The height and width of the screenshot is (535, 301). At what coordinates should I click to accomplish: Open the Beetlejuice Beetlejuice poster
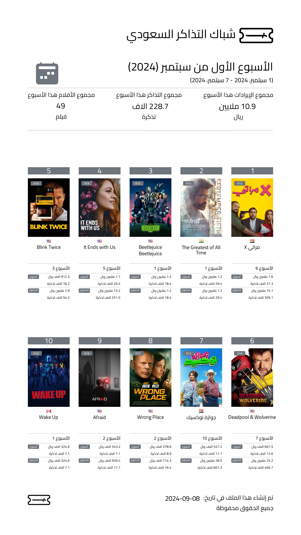click(x=151, y=208)
